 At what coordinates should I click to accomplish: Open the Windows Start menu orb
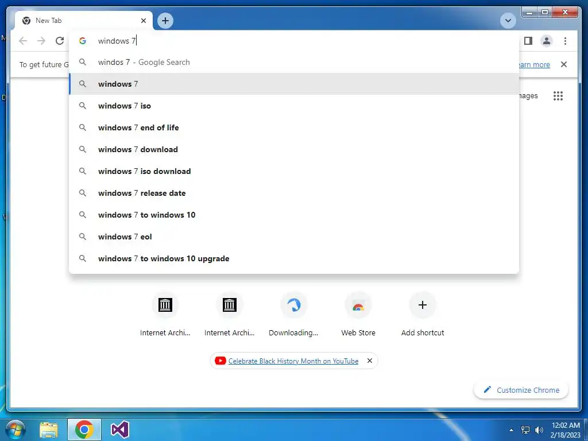tap(16, 430)
